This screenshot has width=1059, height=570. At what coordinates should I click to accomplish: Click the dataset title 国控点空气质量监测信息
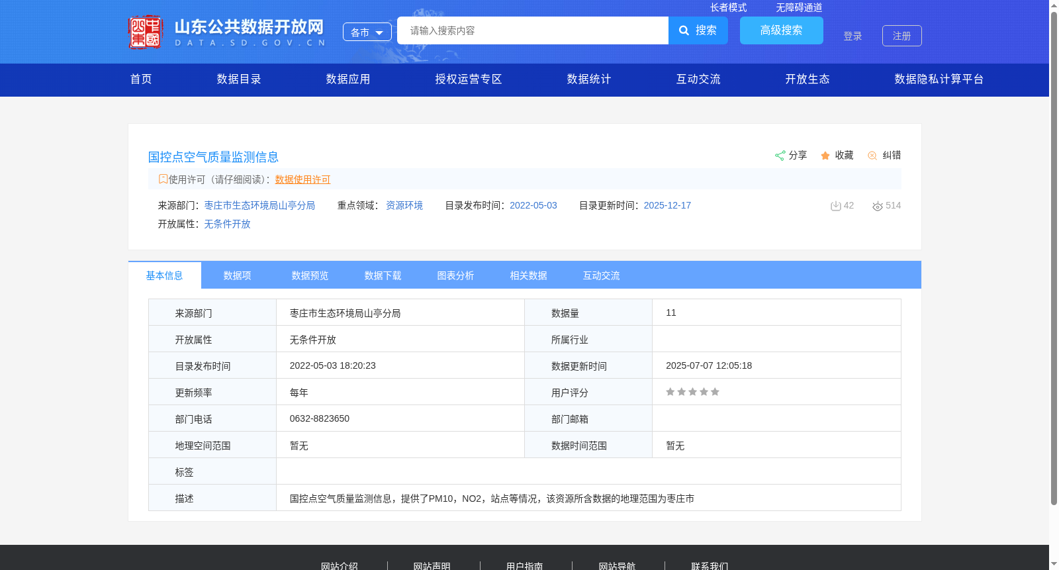click(x=213, y=157)
